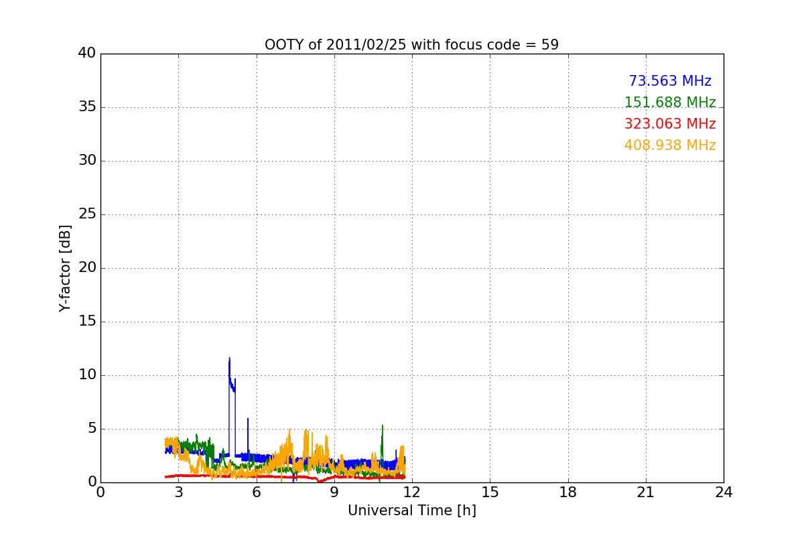Select the Universal Time [h] axis label

coord(411,511)
